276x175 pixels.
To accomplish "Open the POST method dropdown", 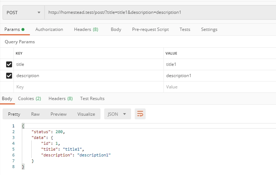I will (23, 12).
